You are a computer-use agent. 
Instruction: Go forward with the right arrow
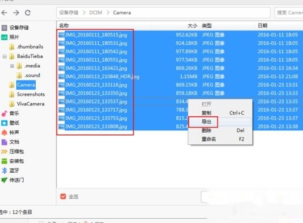click(x=16, y=13)
